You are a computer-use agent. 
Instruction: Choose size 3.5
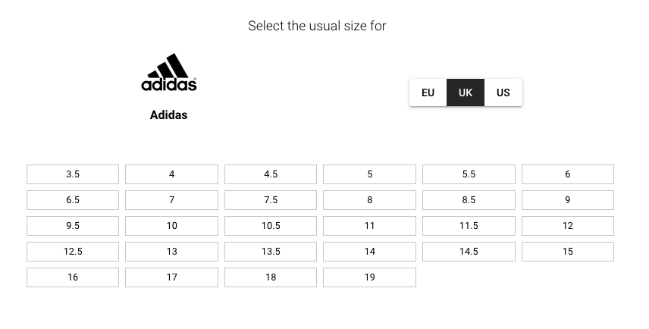[73, 174]
